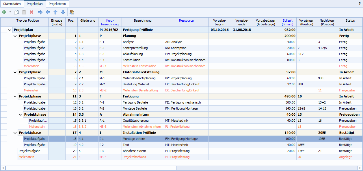Open the Projektteam tab
This screenshot has width=363, height=171.
click(57, 4)
